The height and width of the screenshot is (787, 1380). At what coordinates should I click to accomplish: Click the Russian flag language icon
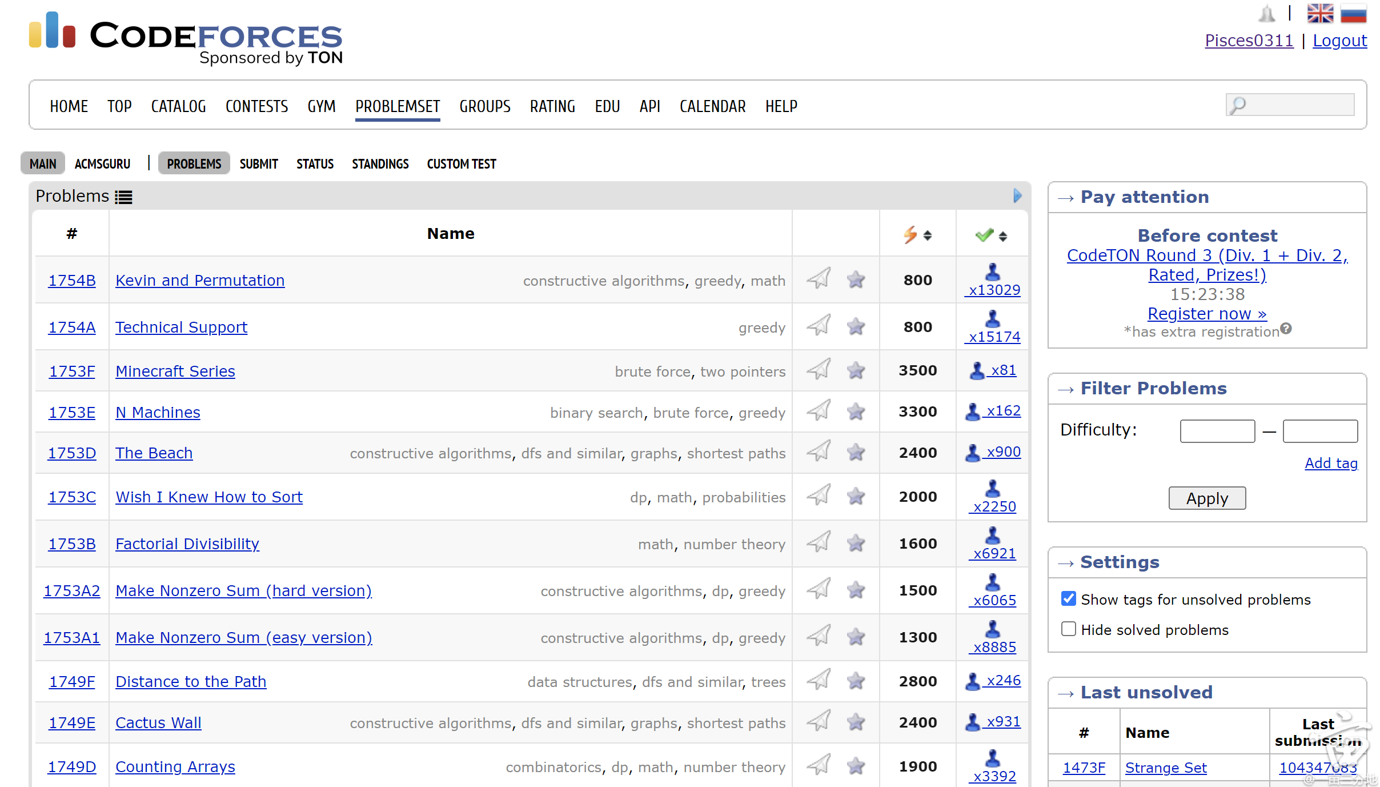[1353, 13]
